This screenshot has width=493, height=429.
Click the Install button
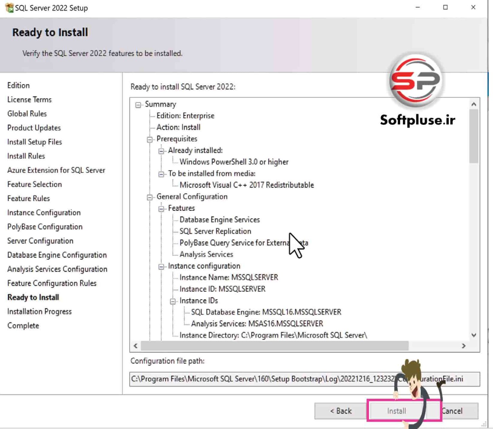pos(396,411)
